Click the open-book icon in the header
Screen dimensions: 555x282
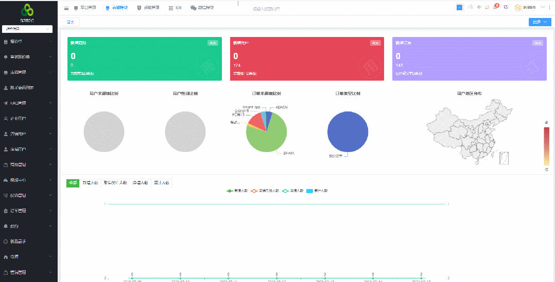(506, 7)
